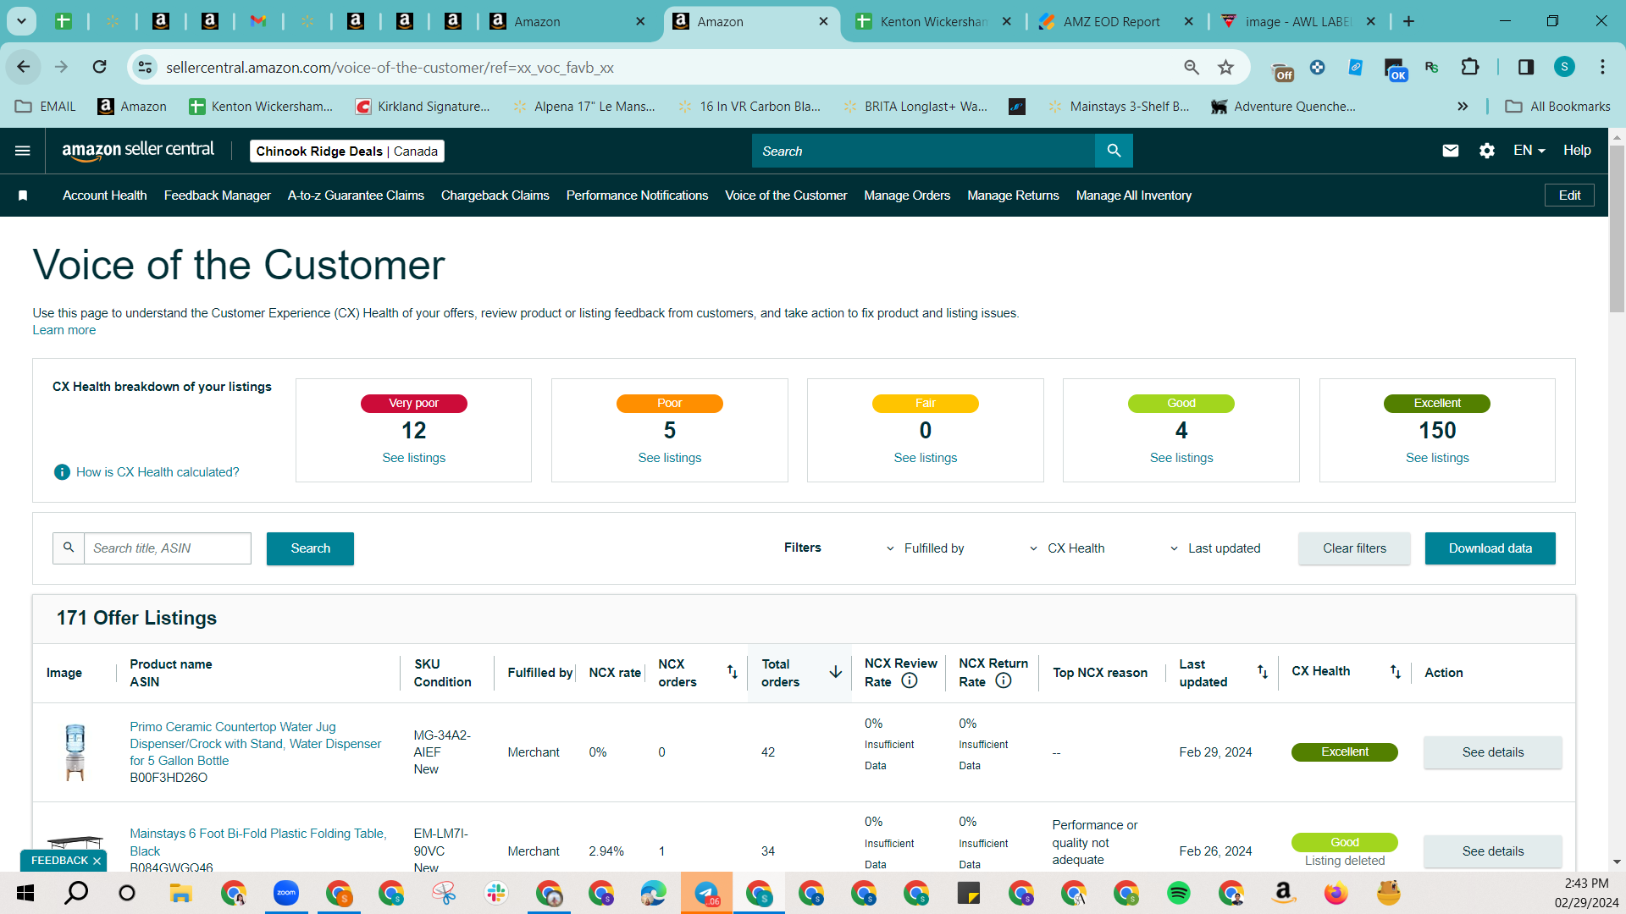This screenshot has width=1626, height=914.
Task: Open the Primo Ceramic Countertop Water Jug listing
Action: coord(256,744)
